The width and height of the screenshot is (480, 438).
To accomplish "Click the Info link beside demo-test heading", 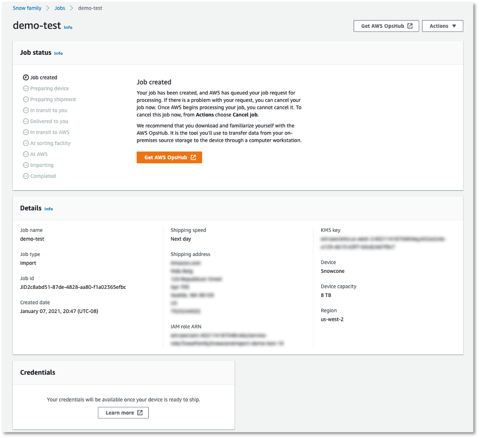I will (68, 27).
